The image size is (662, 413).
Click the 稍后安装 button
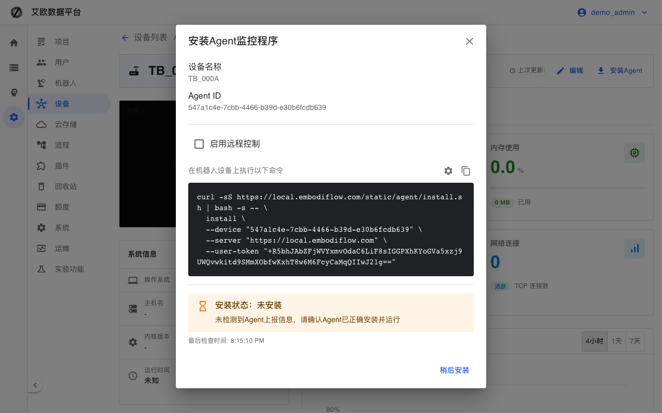[455, 370]
